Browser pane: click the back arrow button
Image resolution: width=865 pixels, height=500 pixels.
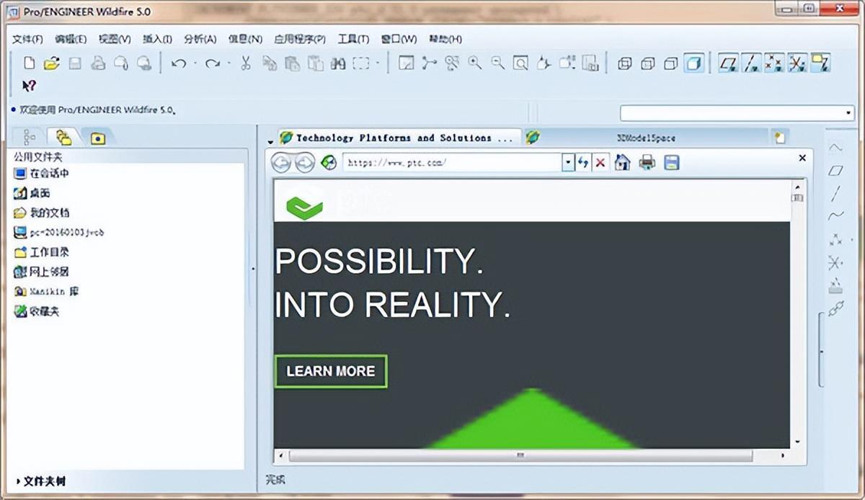281,163
